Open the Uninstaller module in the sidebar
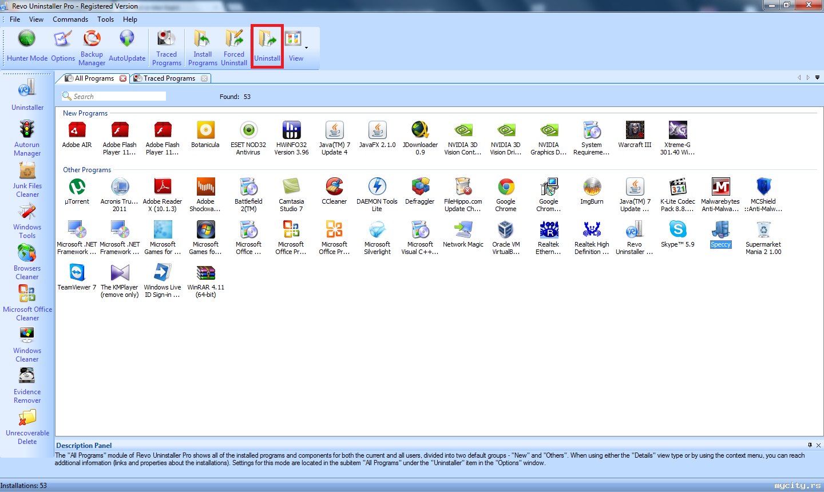The height and width of the screenshot is (492, 824). 27,95
